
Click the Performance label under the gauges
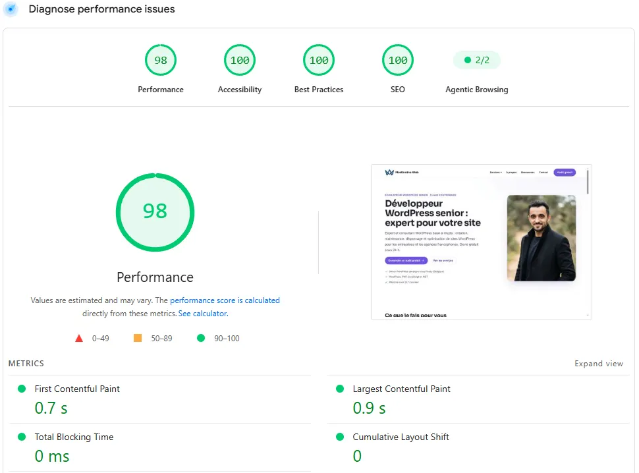click(161, 89)
